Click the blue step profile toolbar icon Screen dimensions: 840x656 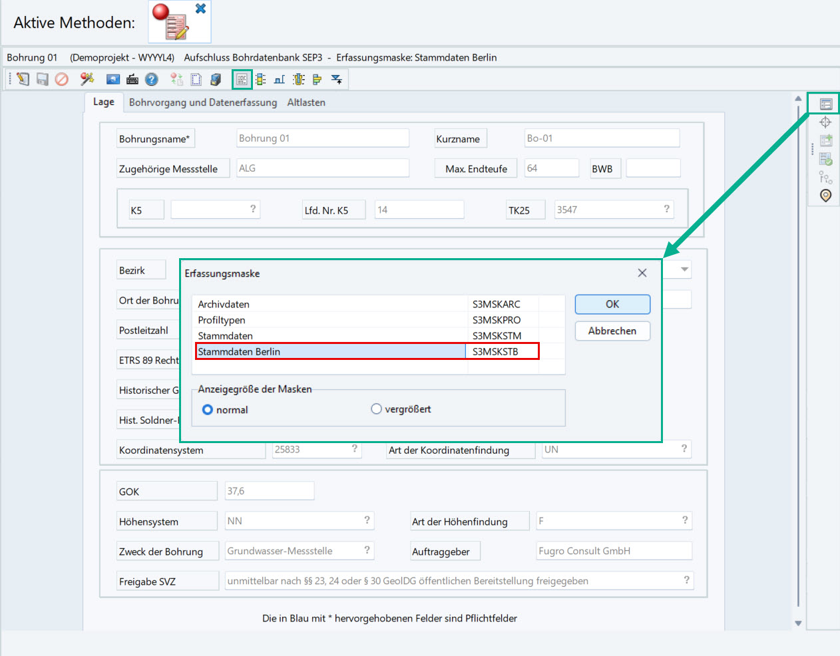pos(280,80)
